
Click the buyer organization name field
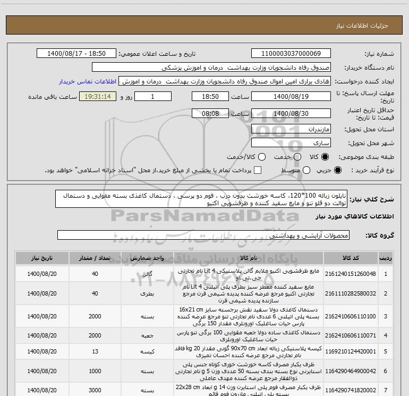(x=211, y=68)
